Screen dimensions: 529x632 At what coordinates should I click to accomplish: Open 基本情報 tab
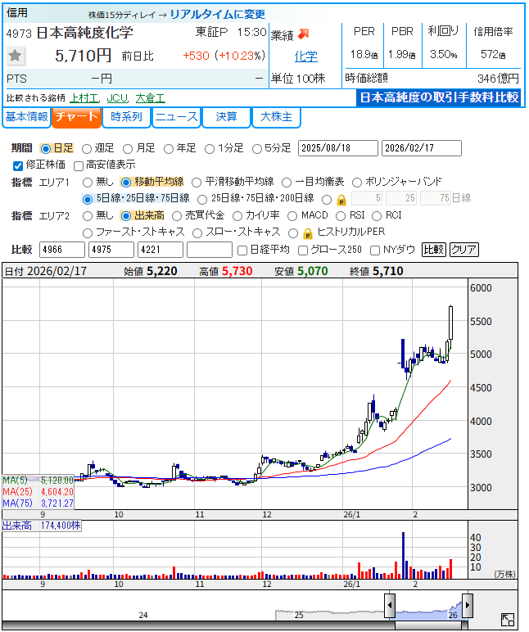[x=26, y=117]
